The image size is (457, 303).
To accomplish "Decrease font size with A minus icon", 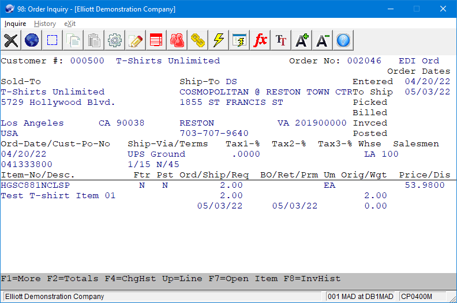I will (323, 40).
